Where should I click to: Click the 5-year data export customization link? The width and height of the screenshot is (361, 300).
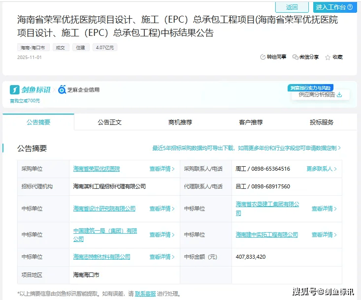[246, 148]
